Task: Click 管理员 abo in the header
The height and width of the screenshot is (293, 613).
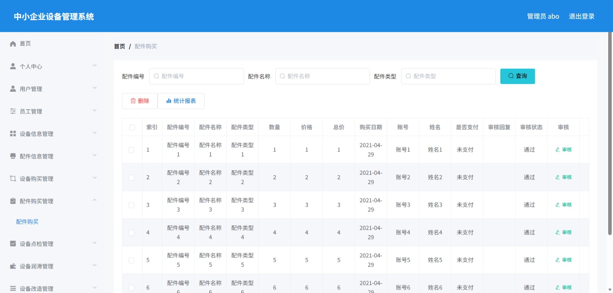Action: [x=543, y=16]
